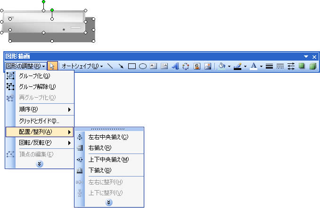The width and height of the screenshot is (320, 208).
Task: Choose グループ化 from the menu
Action: (34, 76)
